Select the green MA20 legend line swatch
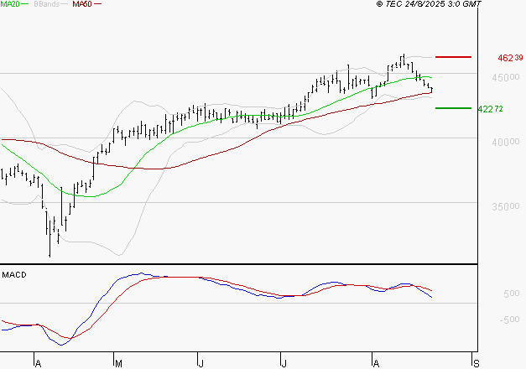The height and width of the screenshot is (369, 526). click(x=27, y=5)
